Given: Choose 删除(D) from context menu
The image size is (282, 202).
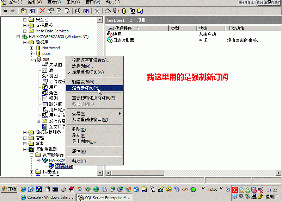Looking at the screenshot, I should (x=94, y=130).
